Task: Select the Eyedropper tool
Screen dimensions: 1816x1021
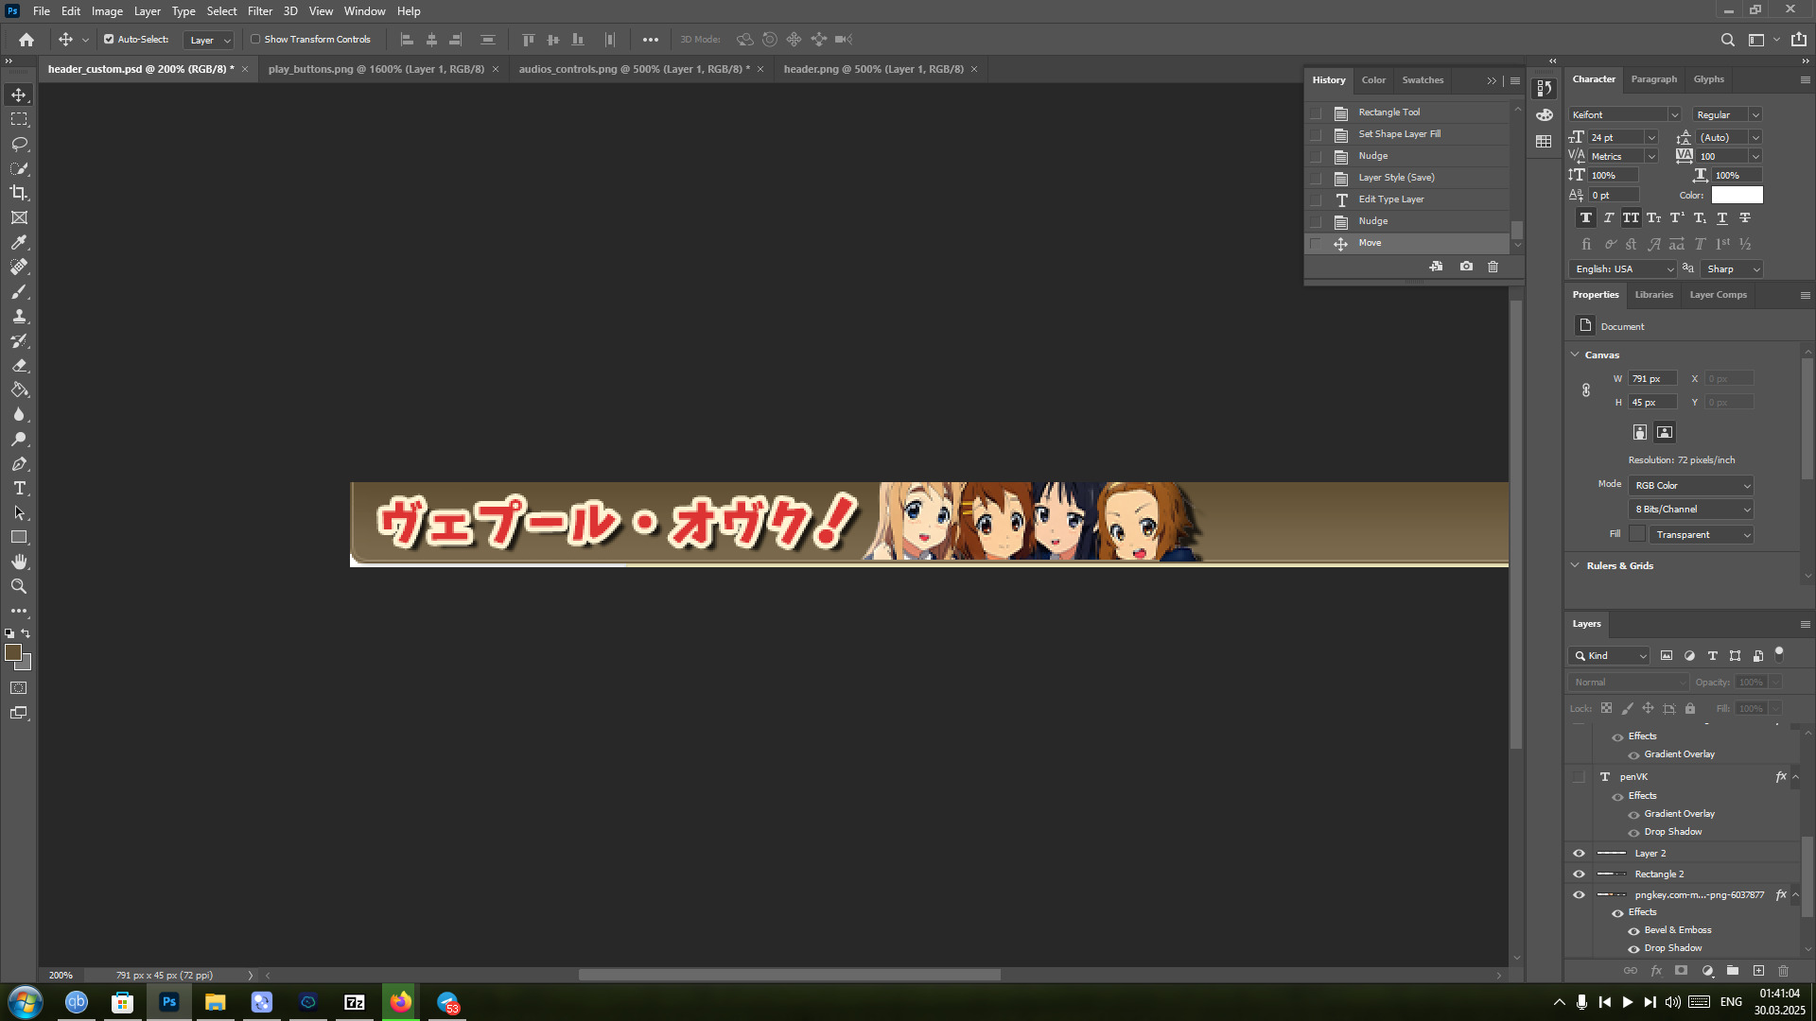Action: pyautogui.click(x=19, y=243)
